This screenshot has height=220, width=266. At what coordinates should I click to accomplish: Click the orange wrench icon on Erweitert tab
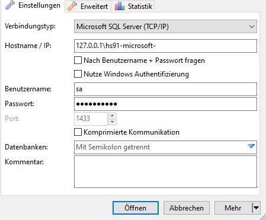point(72,6)
